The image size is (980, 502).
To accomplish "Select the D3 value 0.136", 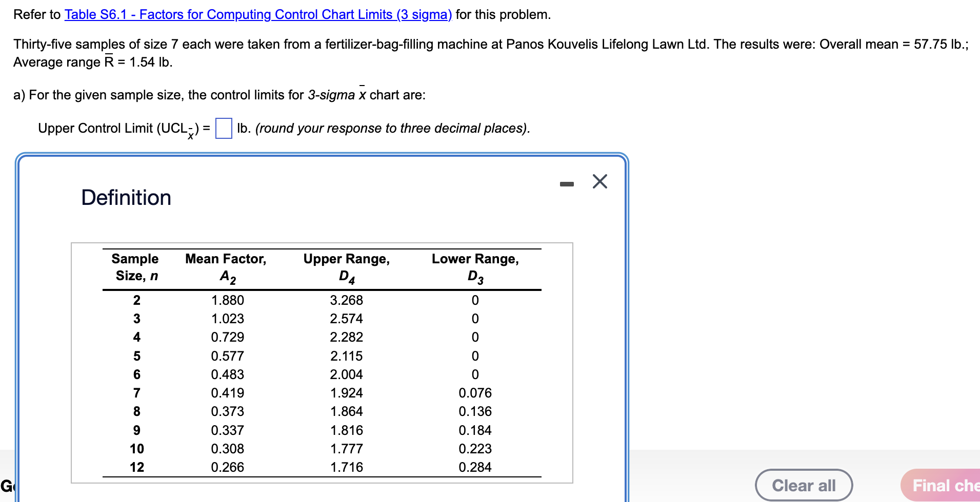I will click(475, 411).
